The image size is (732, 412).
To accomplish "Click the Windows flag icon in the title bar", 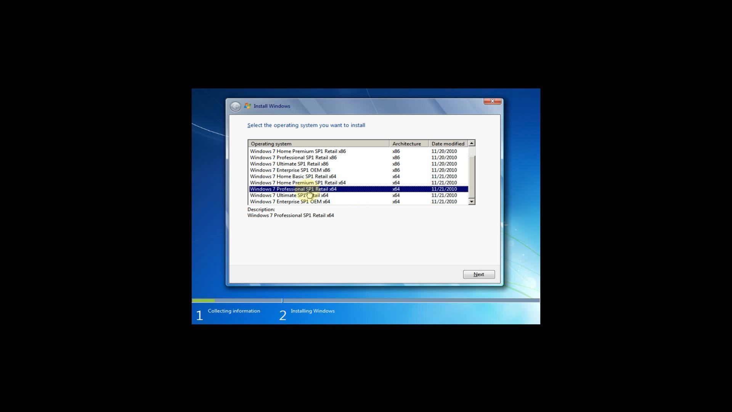I will pyautogui.click(x=247, y=106).
